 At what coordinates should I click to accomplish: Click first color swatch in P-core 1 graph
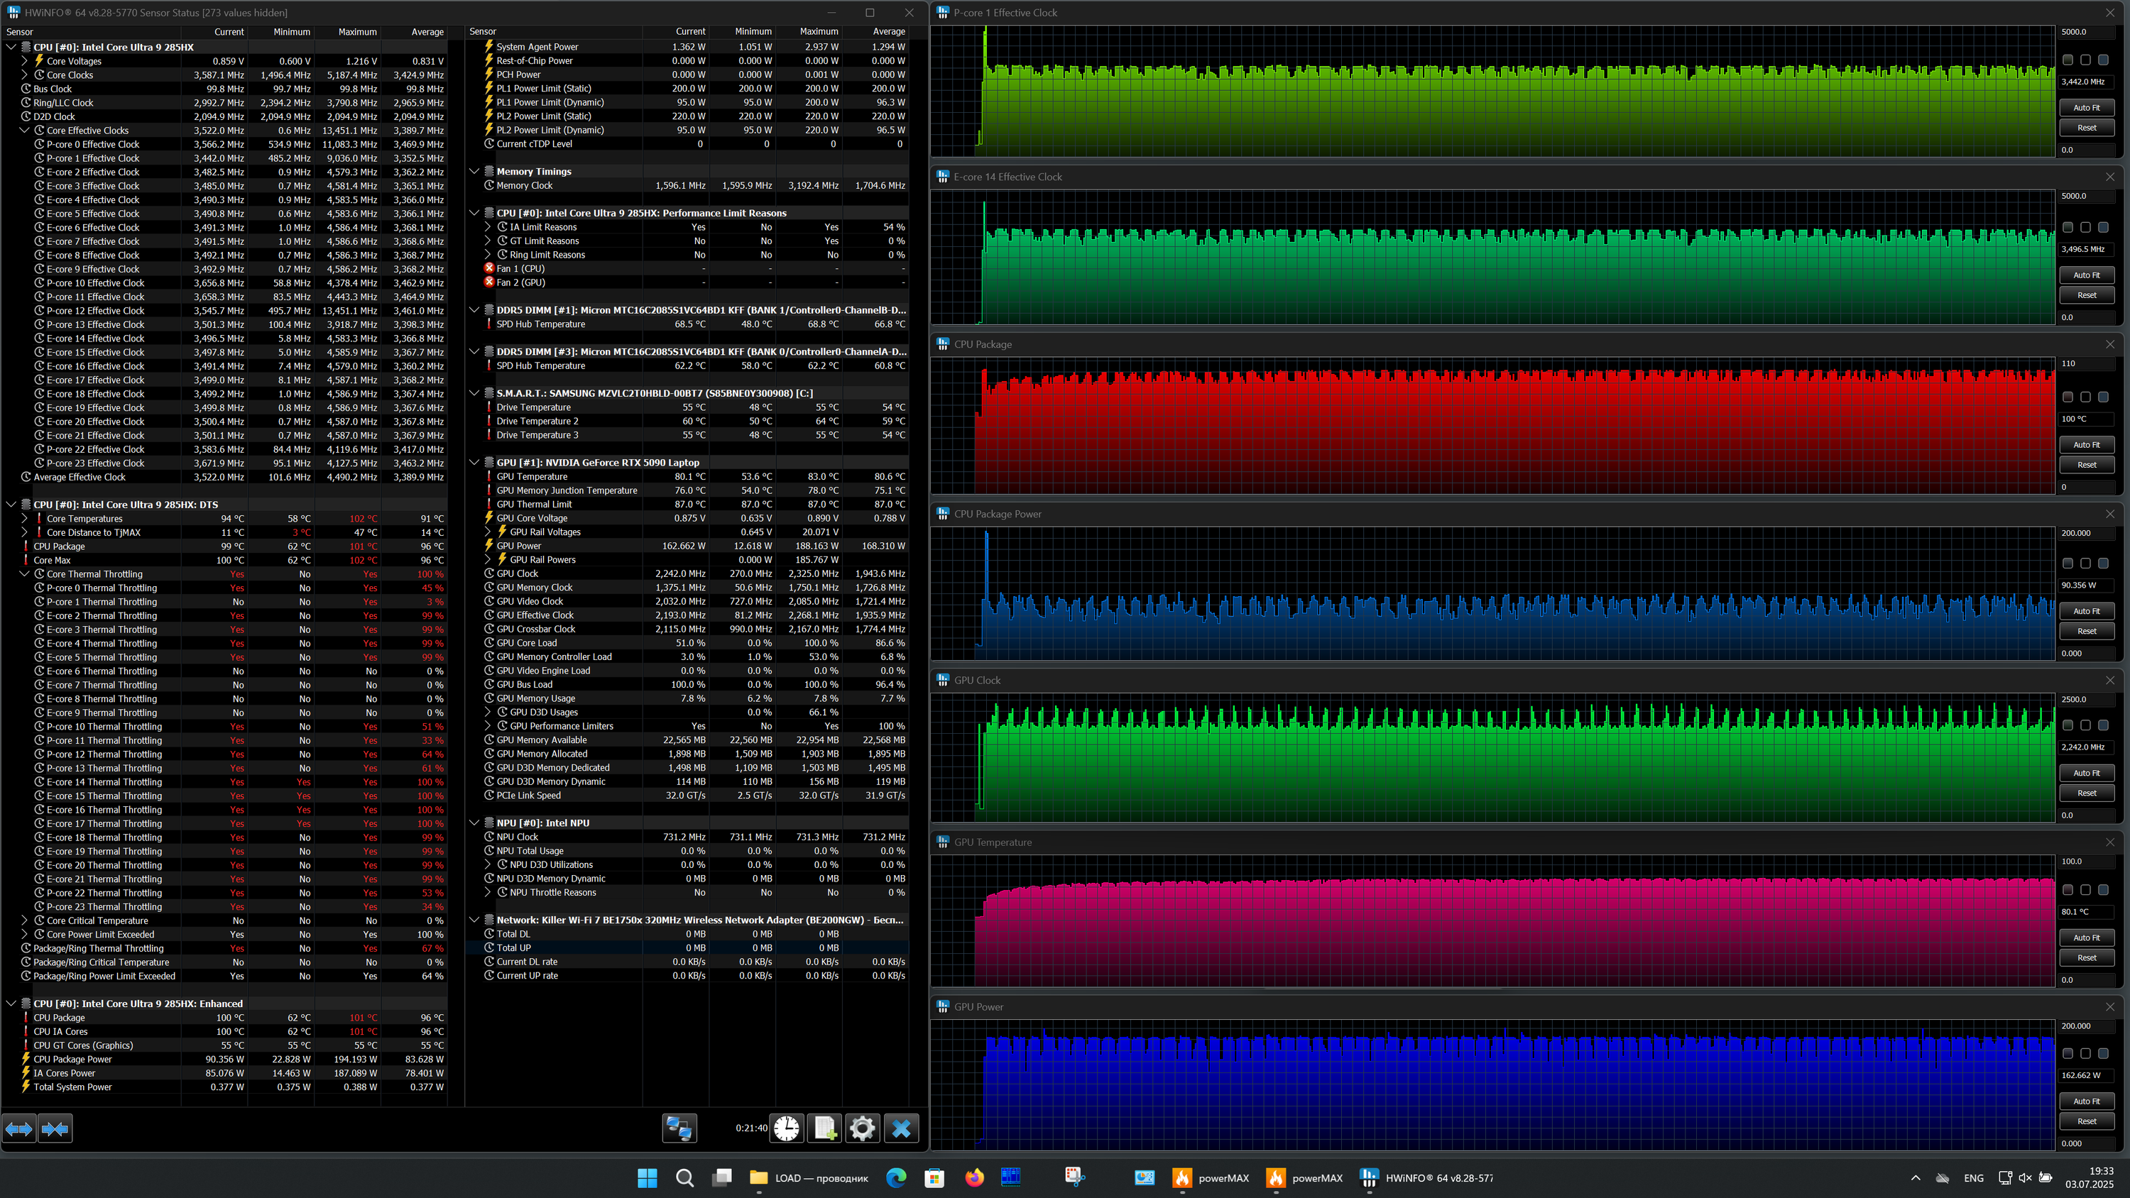(x=2067, y=60)
